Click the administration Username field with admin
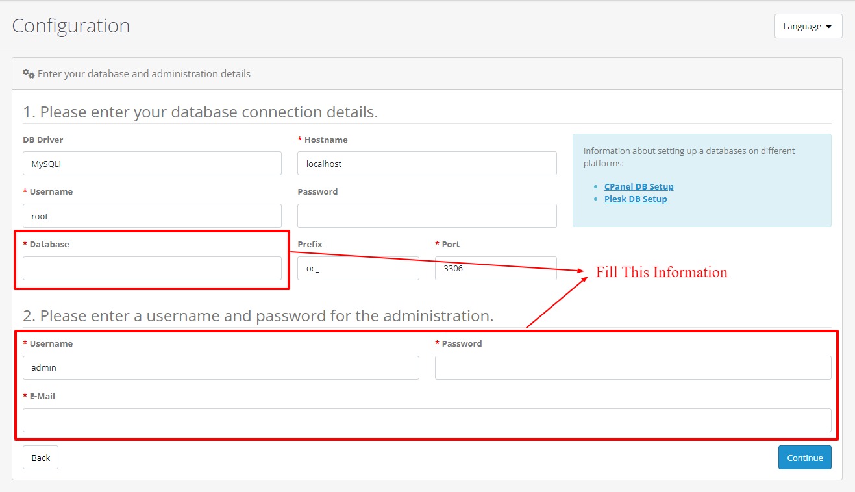 pos(221,367)
